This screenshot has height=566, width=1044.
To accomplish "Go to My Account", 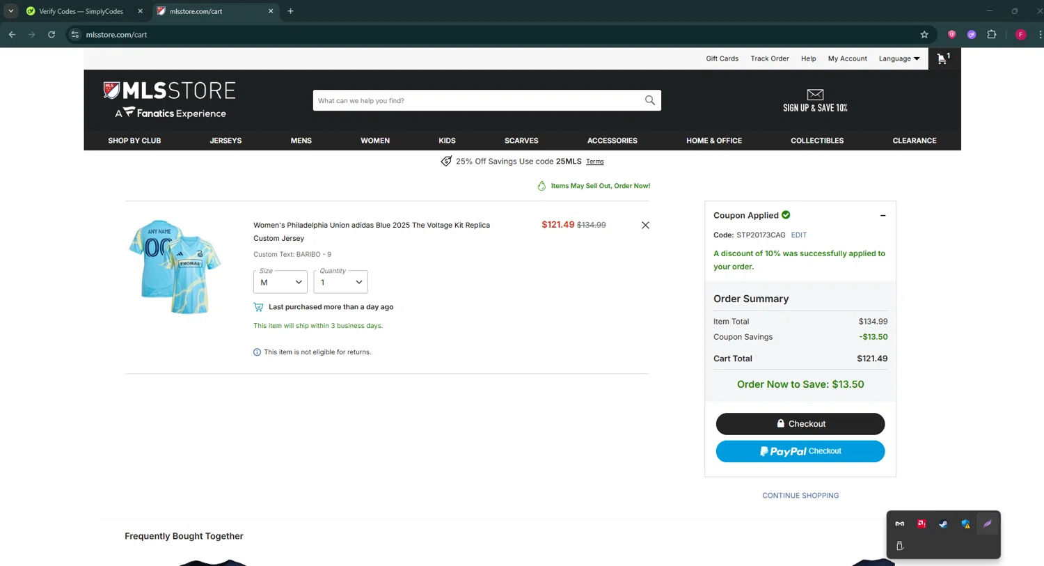I will [x=847, y=58].
